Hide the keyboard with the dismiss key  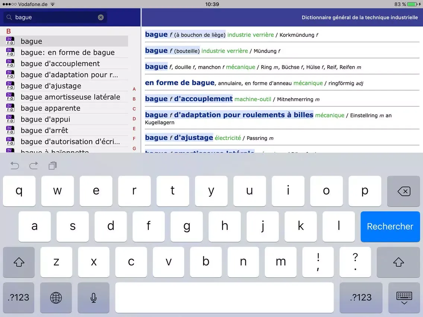tap(404, 298)
